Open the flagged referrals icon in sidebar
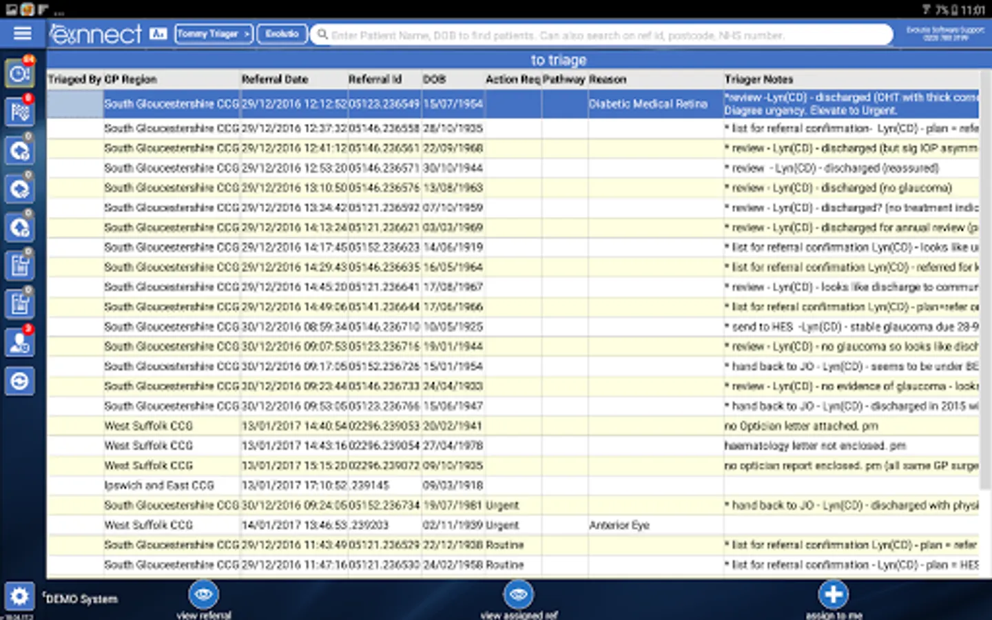 click(20, 112)
